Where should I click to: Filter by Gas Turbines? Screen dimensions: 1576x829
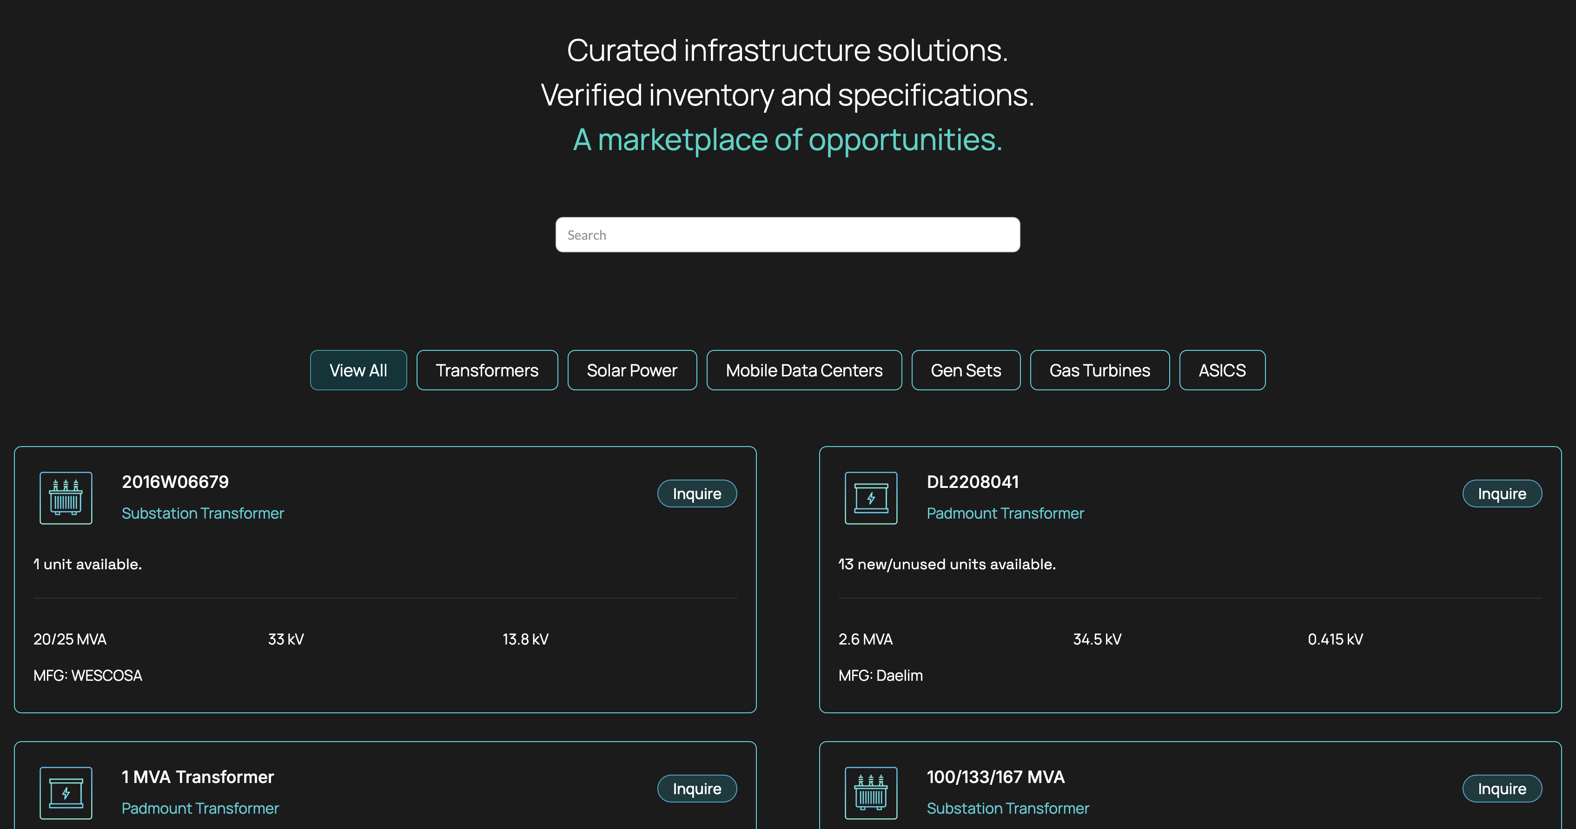(1099, 370)
